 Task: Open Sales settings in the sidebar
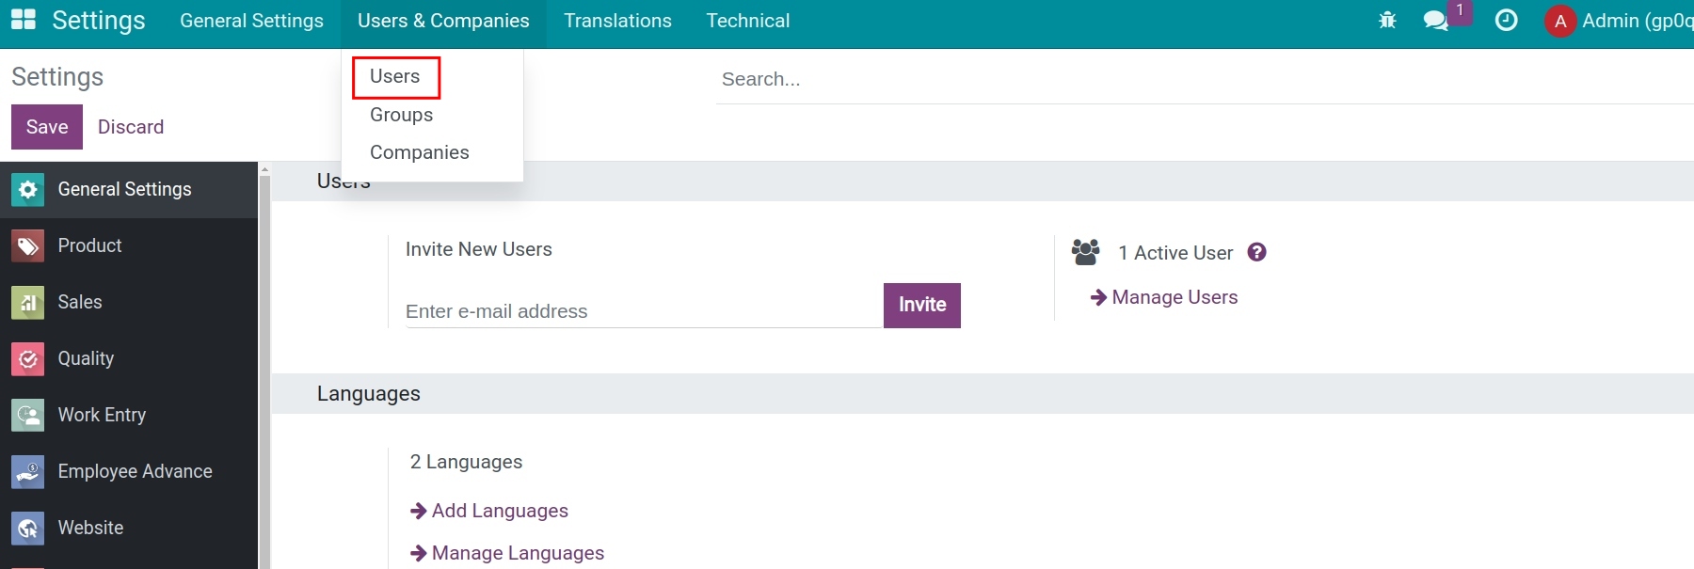pos(129,303)
